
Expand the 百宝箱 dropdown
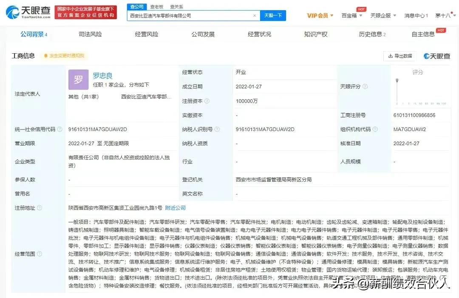coord(351,16)
